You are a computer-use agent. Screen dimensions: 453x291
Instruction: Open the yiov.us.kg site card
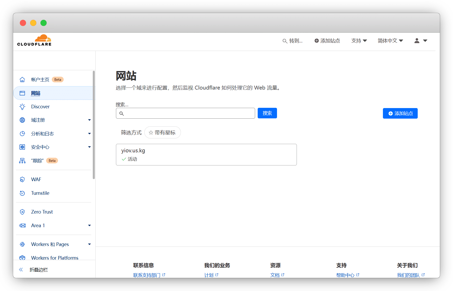[206, 154]
